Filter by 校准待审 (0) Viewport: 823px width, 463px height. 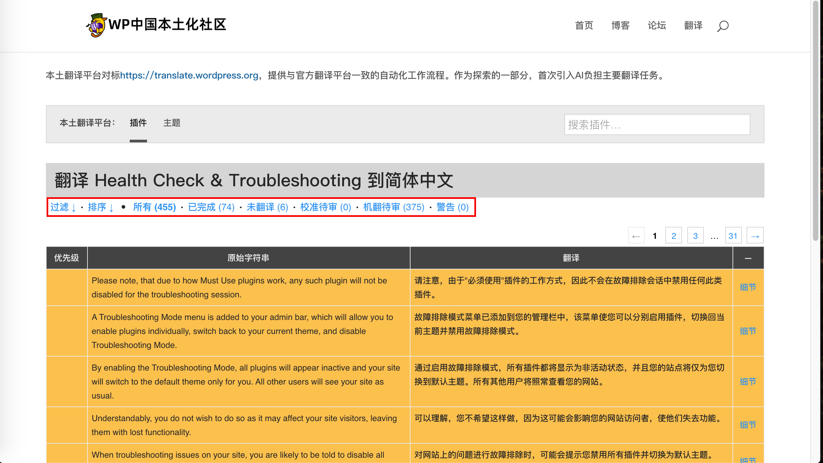click(326, 207)
